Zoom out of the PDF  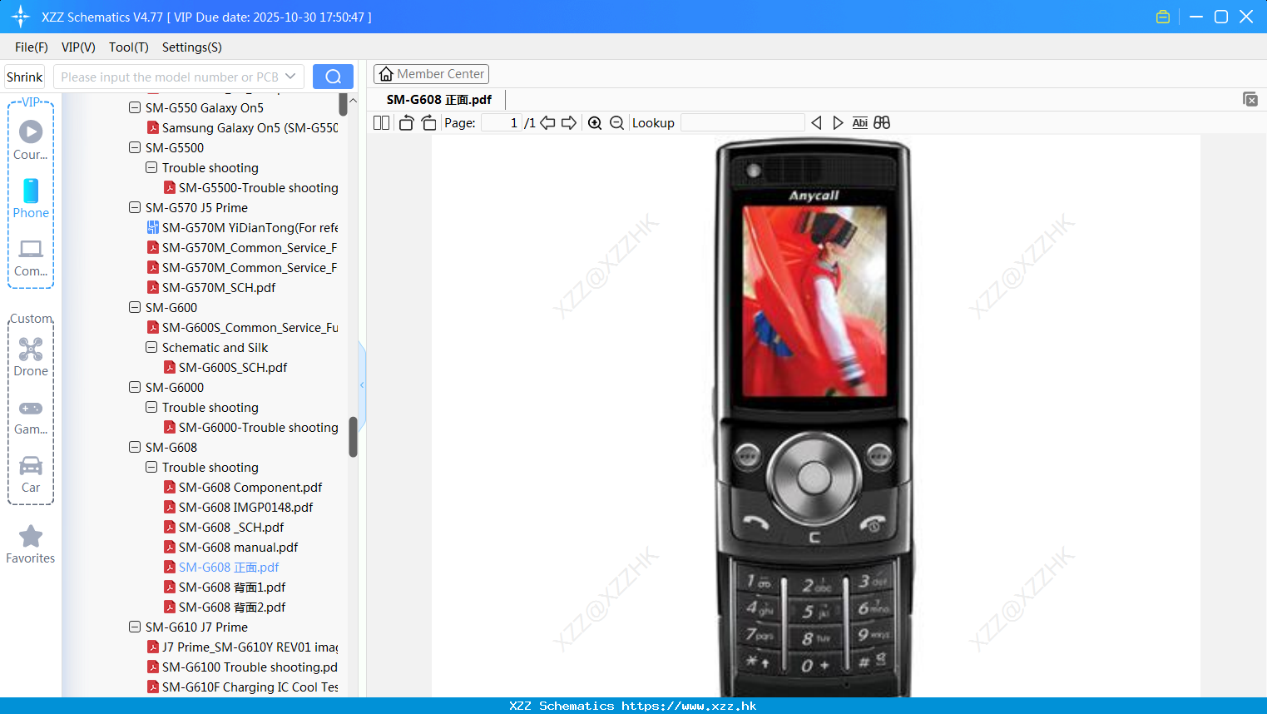click(x=616, y=122)
